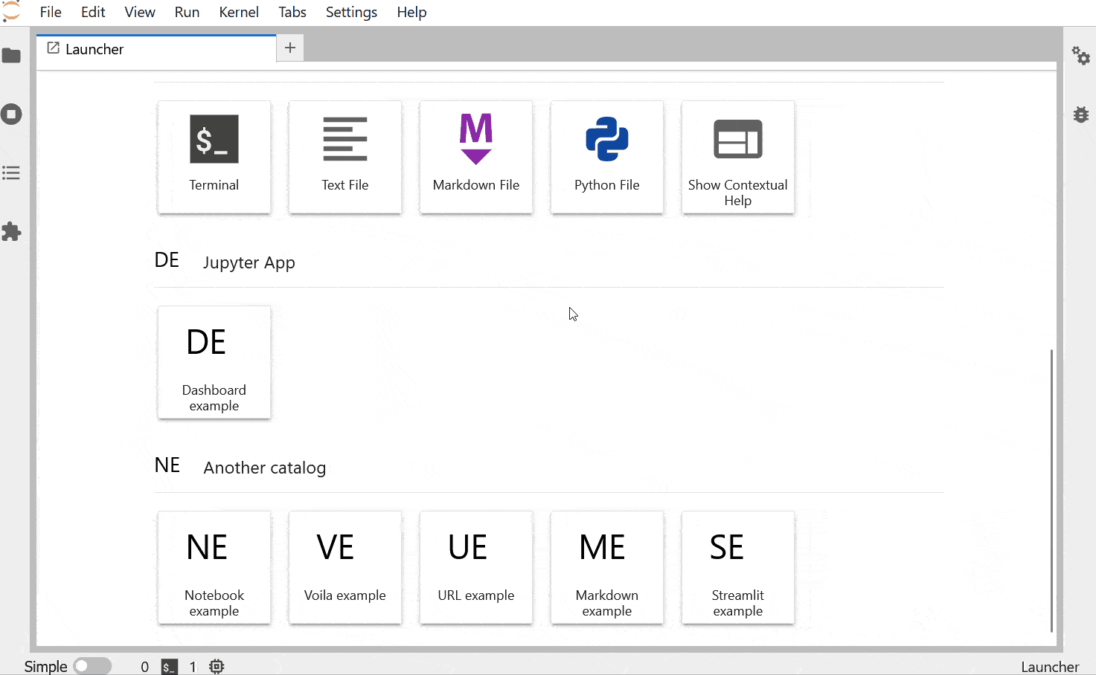Open the Markdown example card
Viewport: 1096px width, 675px height.
tap(607, 568)
